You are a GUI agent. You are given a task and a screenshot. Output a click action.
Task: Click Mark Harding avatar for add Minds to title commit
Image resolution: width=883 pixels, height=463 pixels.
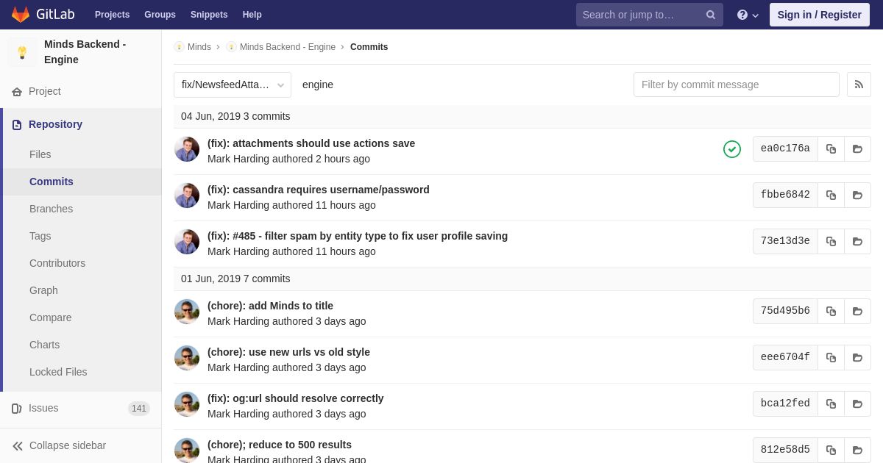point(187,312)
